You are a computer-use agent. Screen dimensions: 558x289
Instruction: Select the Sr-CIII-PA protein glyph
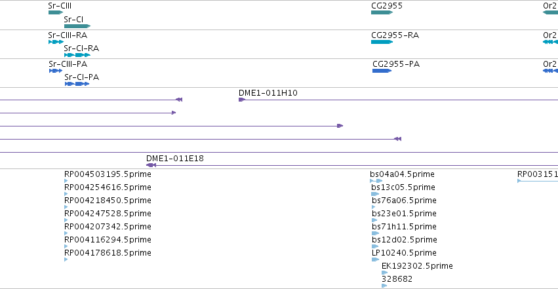(x=56, y=71)
